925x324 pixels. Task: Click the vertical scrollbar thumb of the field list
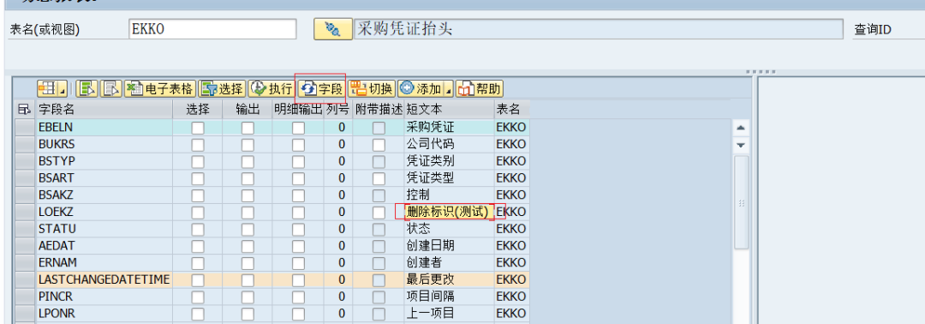(x=741, y=202)
